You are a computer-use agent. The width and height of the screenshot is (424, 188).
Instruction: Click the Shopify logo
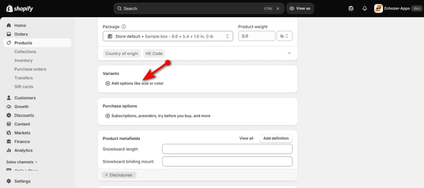coord(19,9)
